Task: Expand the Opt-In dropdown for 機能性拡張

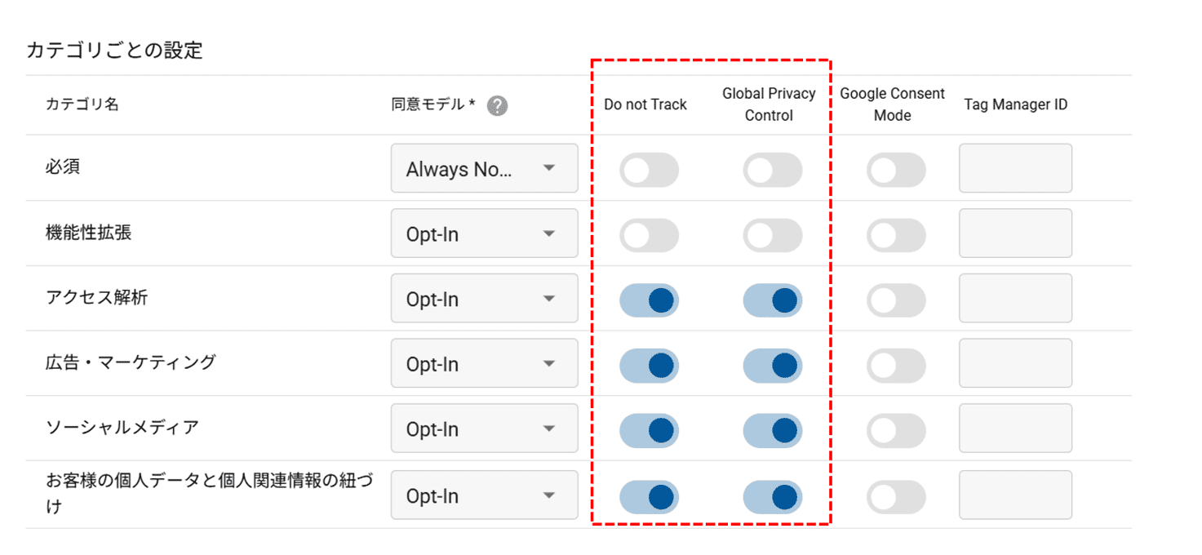Action: tap(483, 233)
